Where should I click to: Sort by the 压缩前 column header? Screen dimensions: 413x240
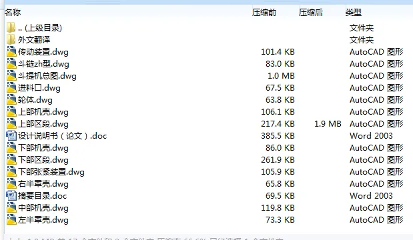click(x=264, y=13)
